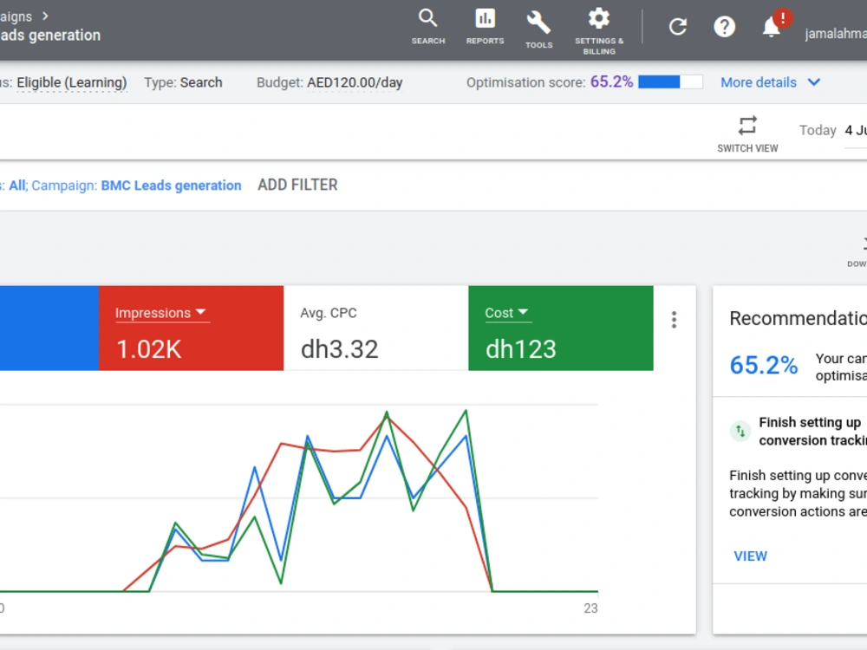Click the Type: Search label

183,82
